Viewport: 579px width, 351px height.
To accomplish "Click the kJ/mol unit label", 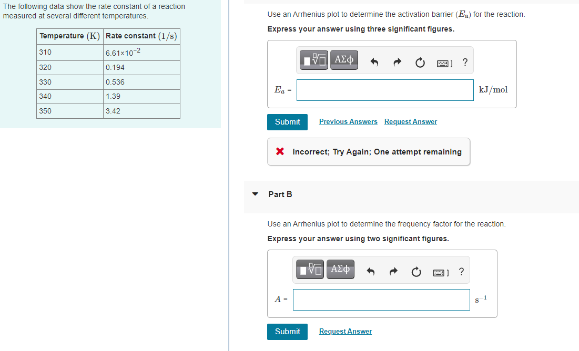I will (x=493, y=90).
